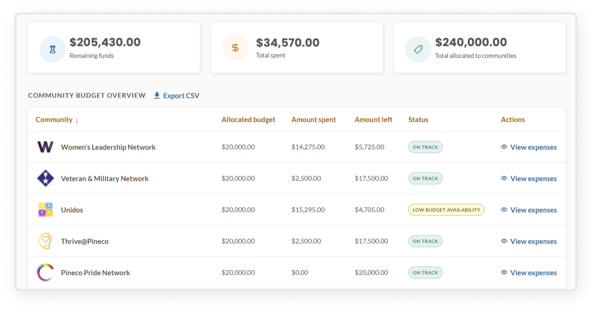Click the Pineco Pride Network rainbow logo
This screenshot has height=312, width=596.
coord(45,273)
